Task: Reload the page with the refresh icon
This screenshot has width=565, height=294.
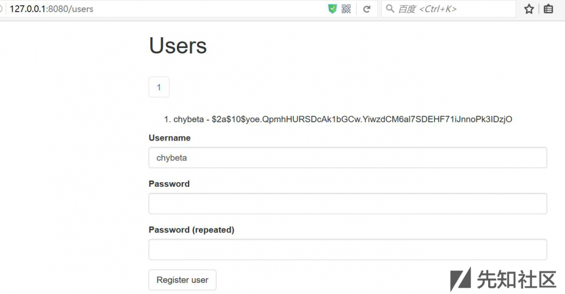Action: (x=367, y=9)
